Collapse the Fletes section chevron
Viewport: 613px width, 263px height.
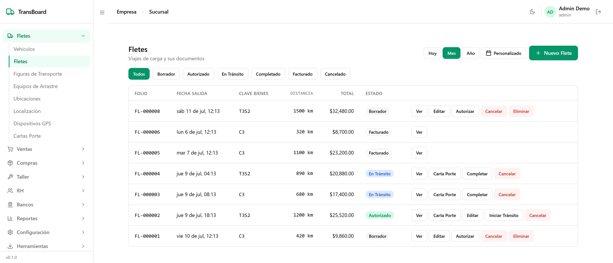(x=83, y=36)
